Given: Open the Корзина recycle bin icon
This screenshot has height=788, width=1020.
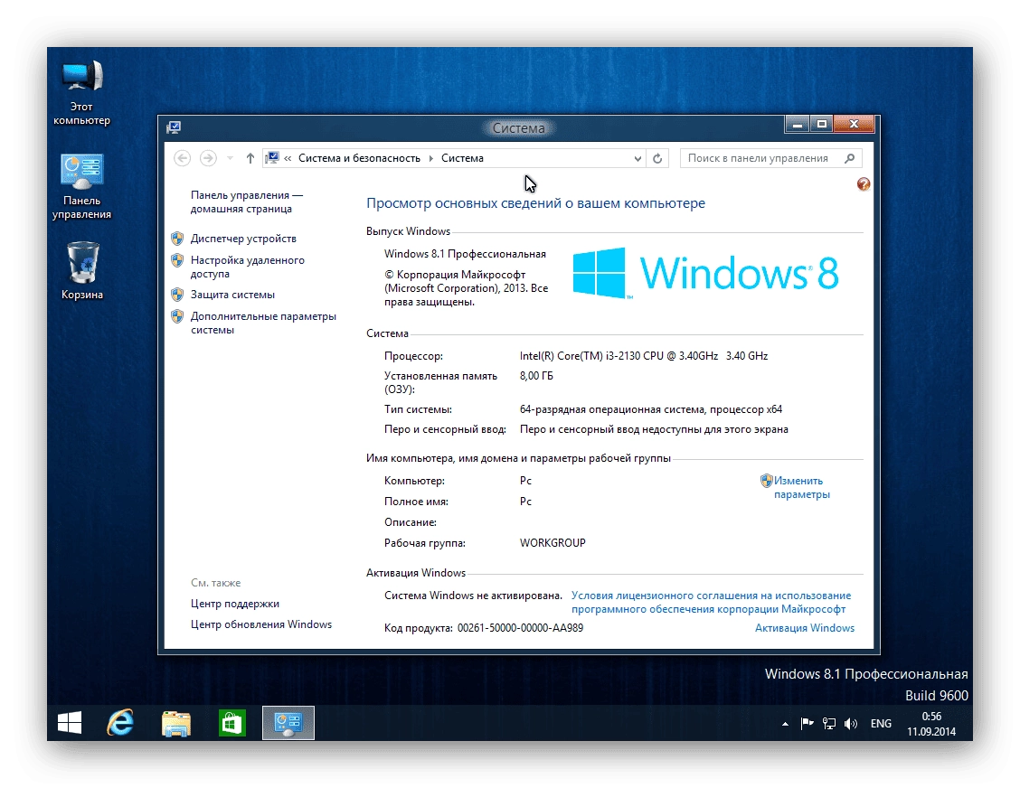Looking at the screenshot, I should pos(82,270).
